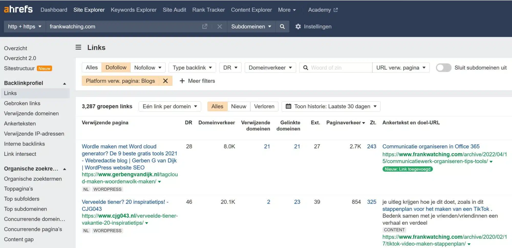Toggle the hamburger sidebar menu
This screenshot has height=248, width=512.
coord(78,48)
